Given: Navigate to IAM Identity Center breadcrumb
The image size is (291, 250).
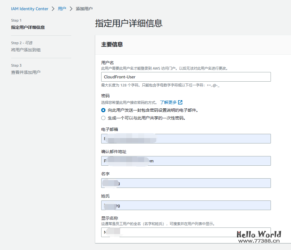Looking at the screenshot, I should 29,9.
